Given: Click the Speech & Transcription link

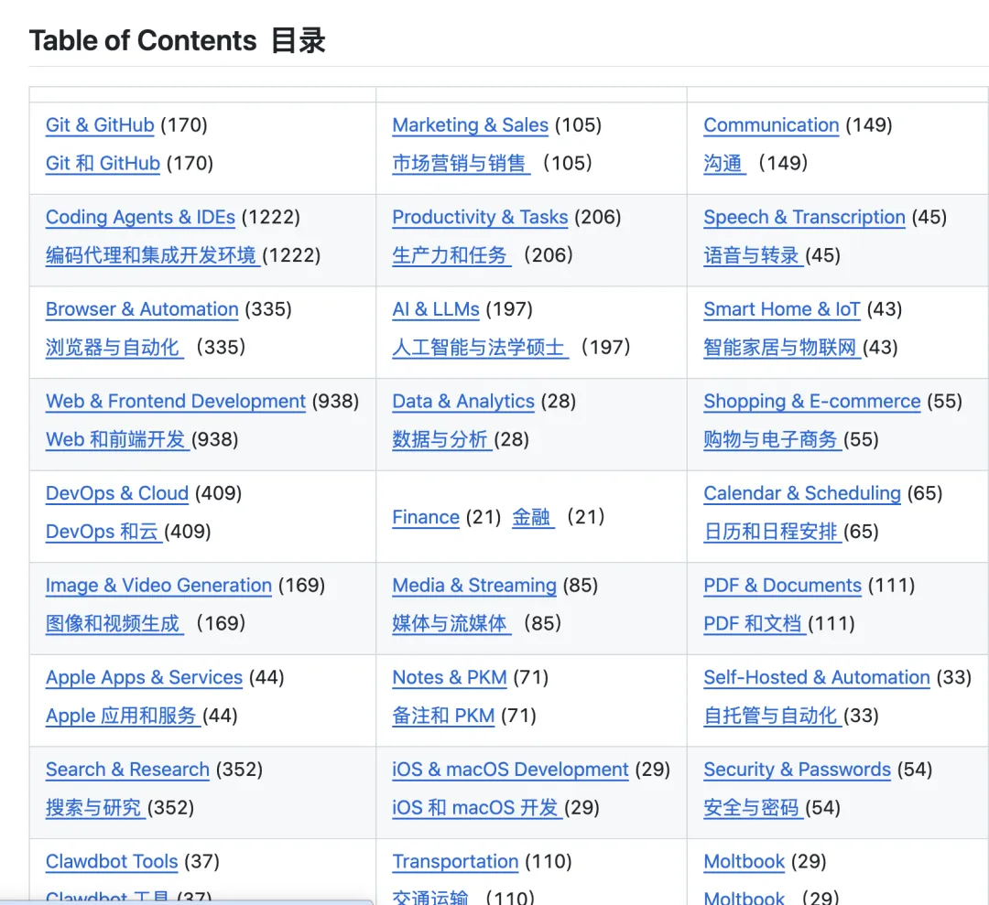Looking at the screenshot, I should [804, 217].
